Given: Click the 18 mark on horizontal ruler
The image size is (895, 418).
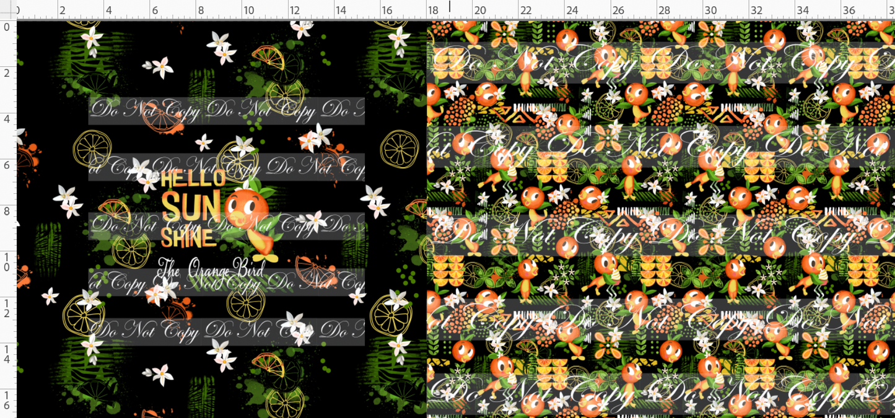Looking at the screenshot, I should click(x=433, y=11).
